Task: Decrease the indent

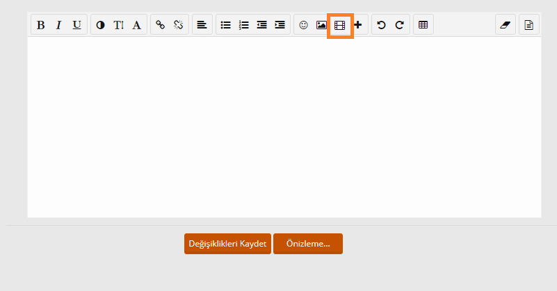Action: (x=261, y=25)
